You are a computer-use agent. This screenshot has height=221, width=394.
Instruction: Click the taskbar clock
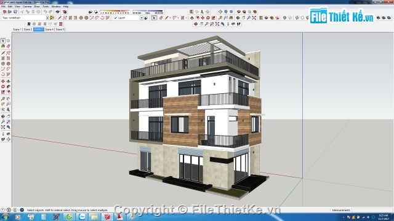click(x=384, y=217)
